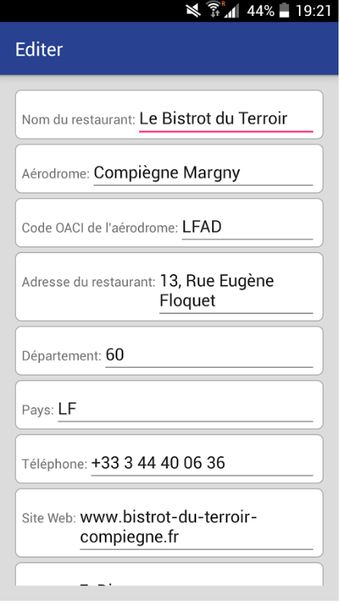This screenshot has height=603, width=340.
Task: Edit the Le Bistrot du Terroir name field
Action: (226, 119)
